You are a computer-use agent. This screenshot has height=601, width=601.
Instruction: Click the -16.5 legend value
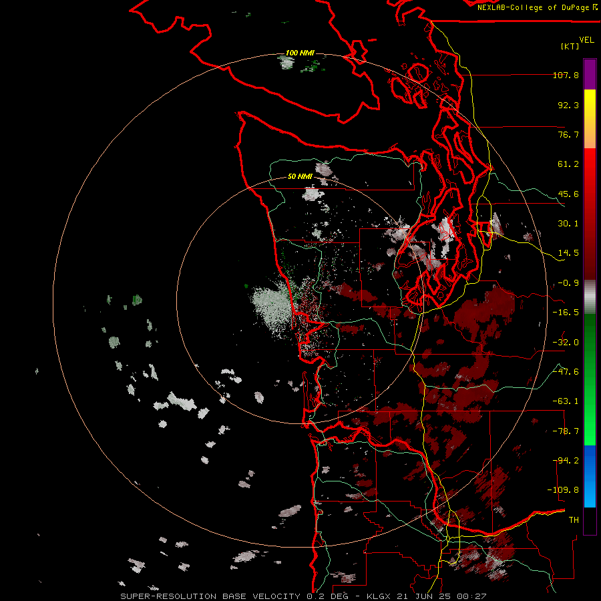click(x=566, y=313)
